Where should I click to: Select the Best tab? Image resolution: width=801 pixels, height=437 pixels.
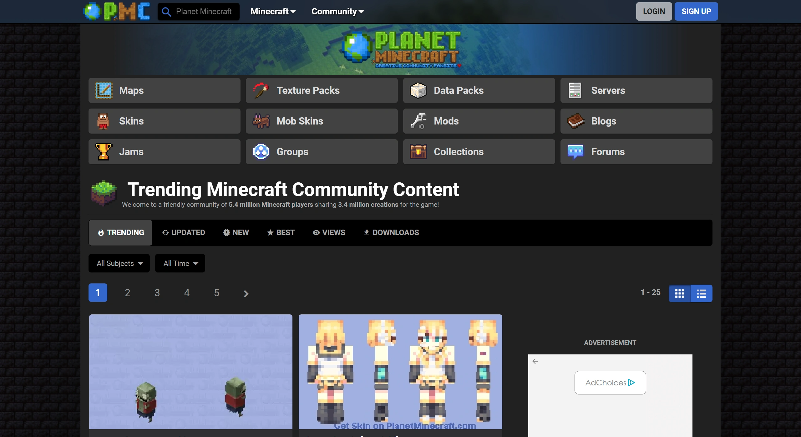281,233
